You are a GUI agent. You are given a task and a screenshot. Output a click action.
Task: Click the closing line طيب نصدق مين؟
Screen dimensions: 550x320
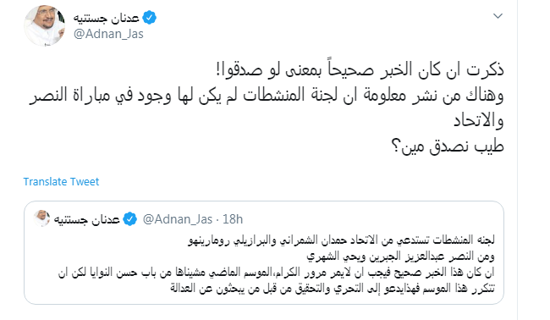coord(448,146)
